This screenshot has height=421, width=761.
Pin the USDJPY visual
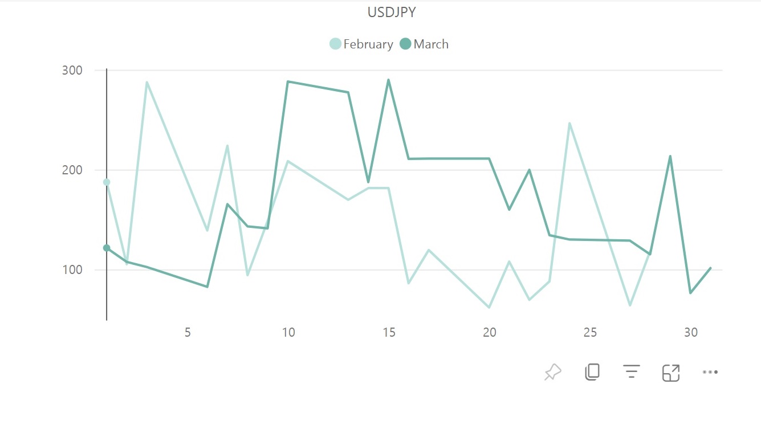552,373
